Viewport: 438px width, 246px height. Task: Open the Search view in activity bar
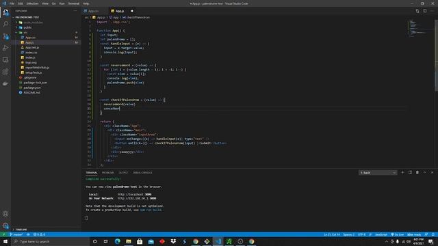5,24
